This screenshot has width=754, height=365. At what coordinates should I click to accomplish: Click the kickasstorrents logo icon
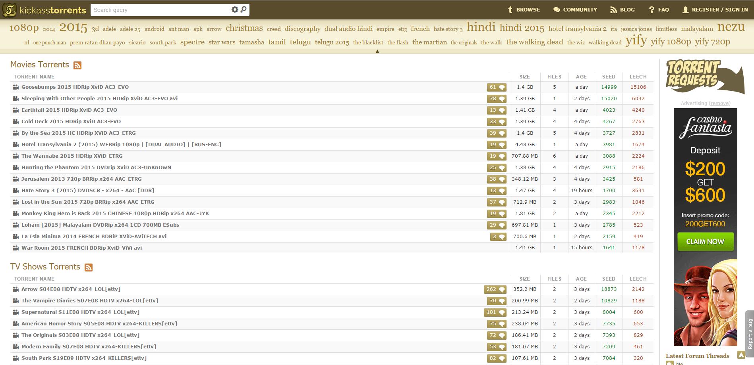tap(10, 9)
